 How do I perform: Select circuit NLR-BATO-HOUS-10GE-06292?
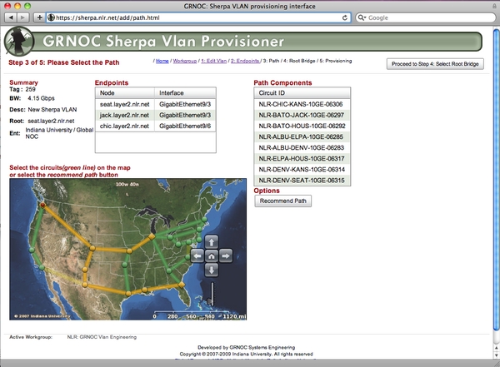pos(302,126)
